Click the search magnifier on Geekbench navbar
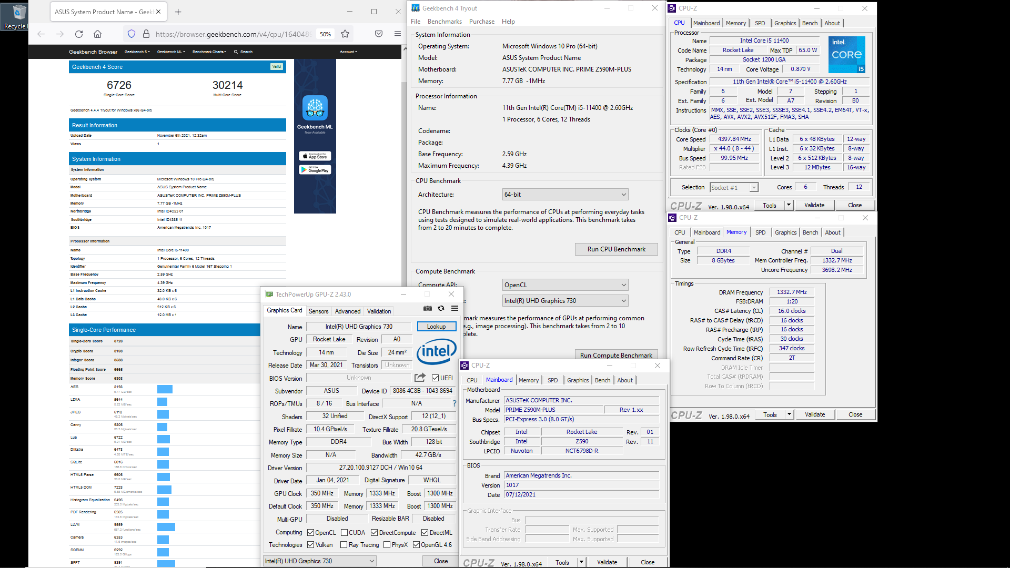The width and height of the screenshot is (1010, 568). [236, 52]
